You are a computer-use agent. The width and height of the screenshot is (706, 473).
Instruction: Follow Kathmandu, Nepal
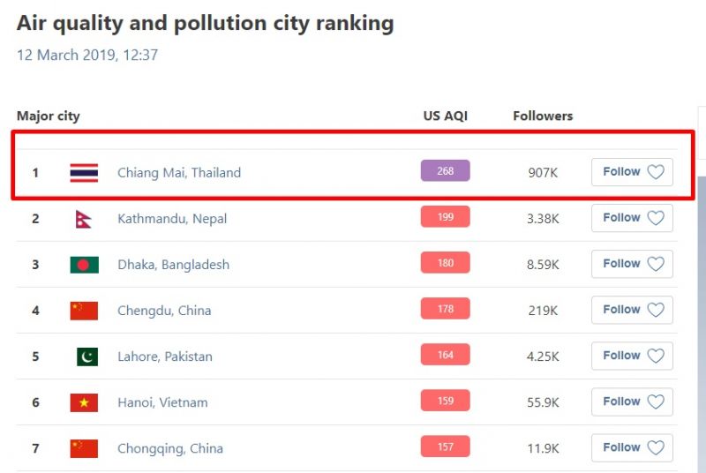pyautogui.click(x=632, y=218)
